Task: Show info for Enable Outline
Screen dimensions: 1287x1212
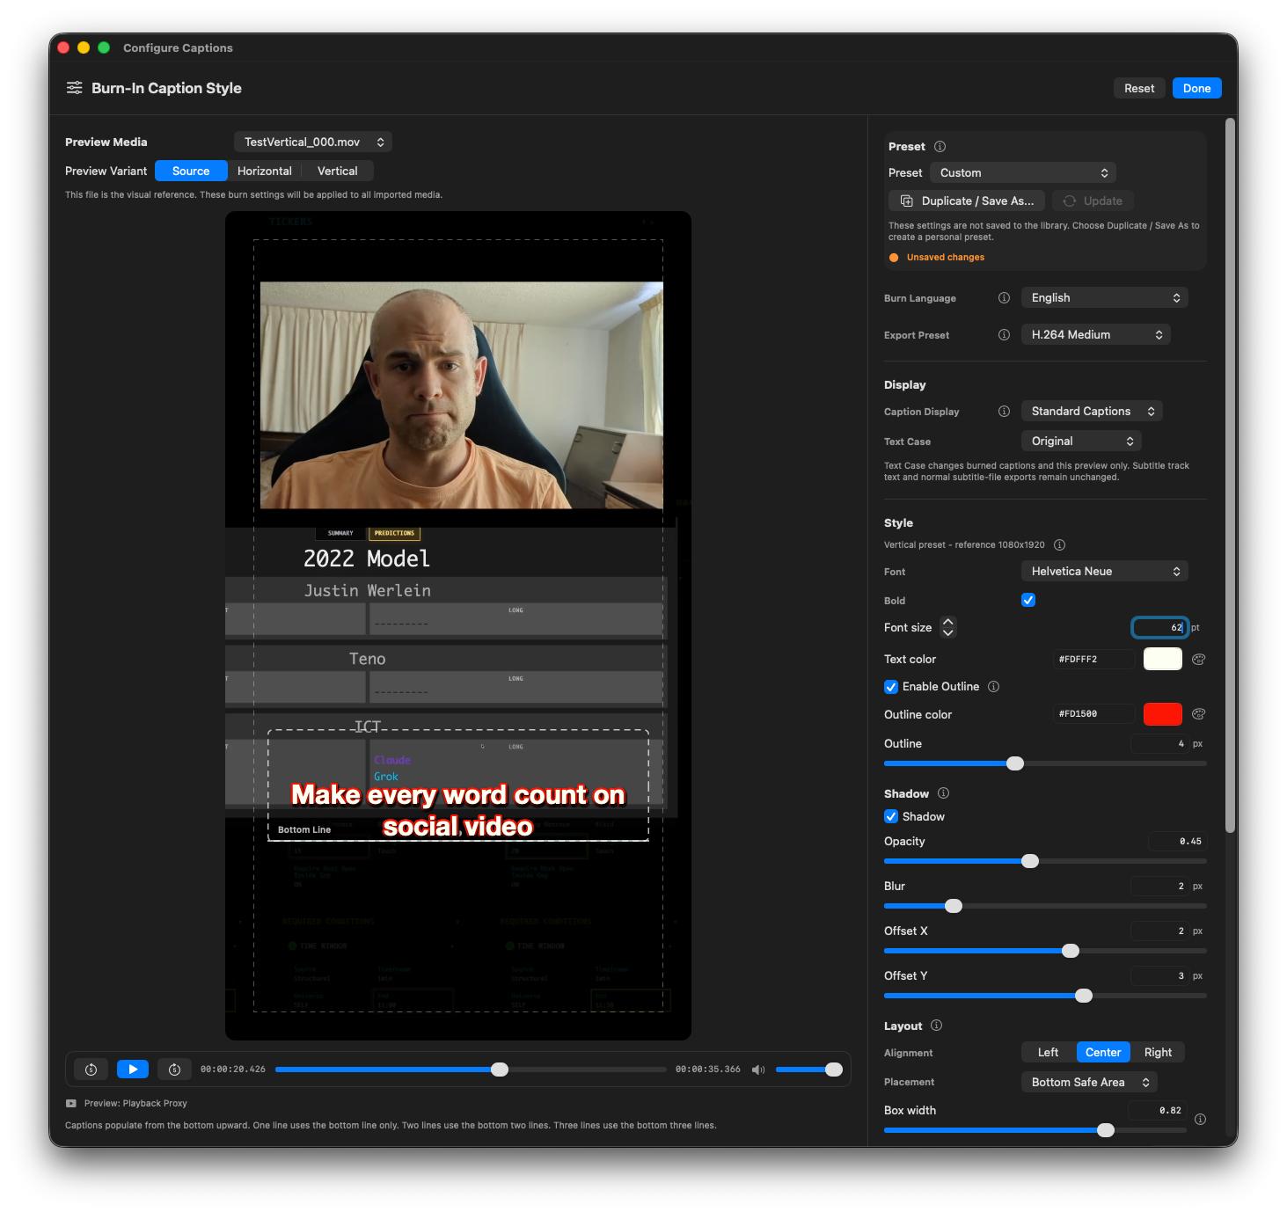Action: pyautogui.click(x=994, y=687)
